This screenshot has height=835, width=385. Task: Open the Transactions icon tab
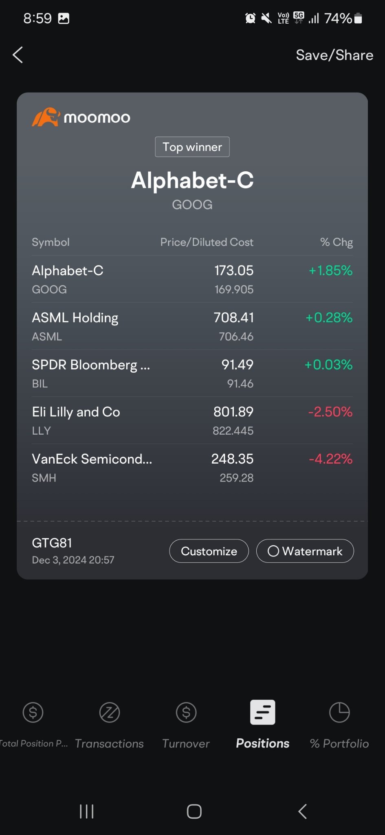tap(110, 712)
